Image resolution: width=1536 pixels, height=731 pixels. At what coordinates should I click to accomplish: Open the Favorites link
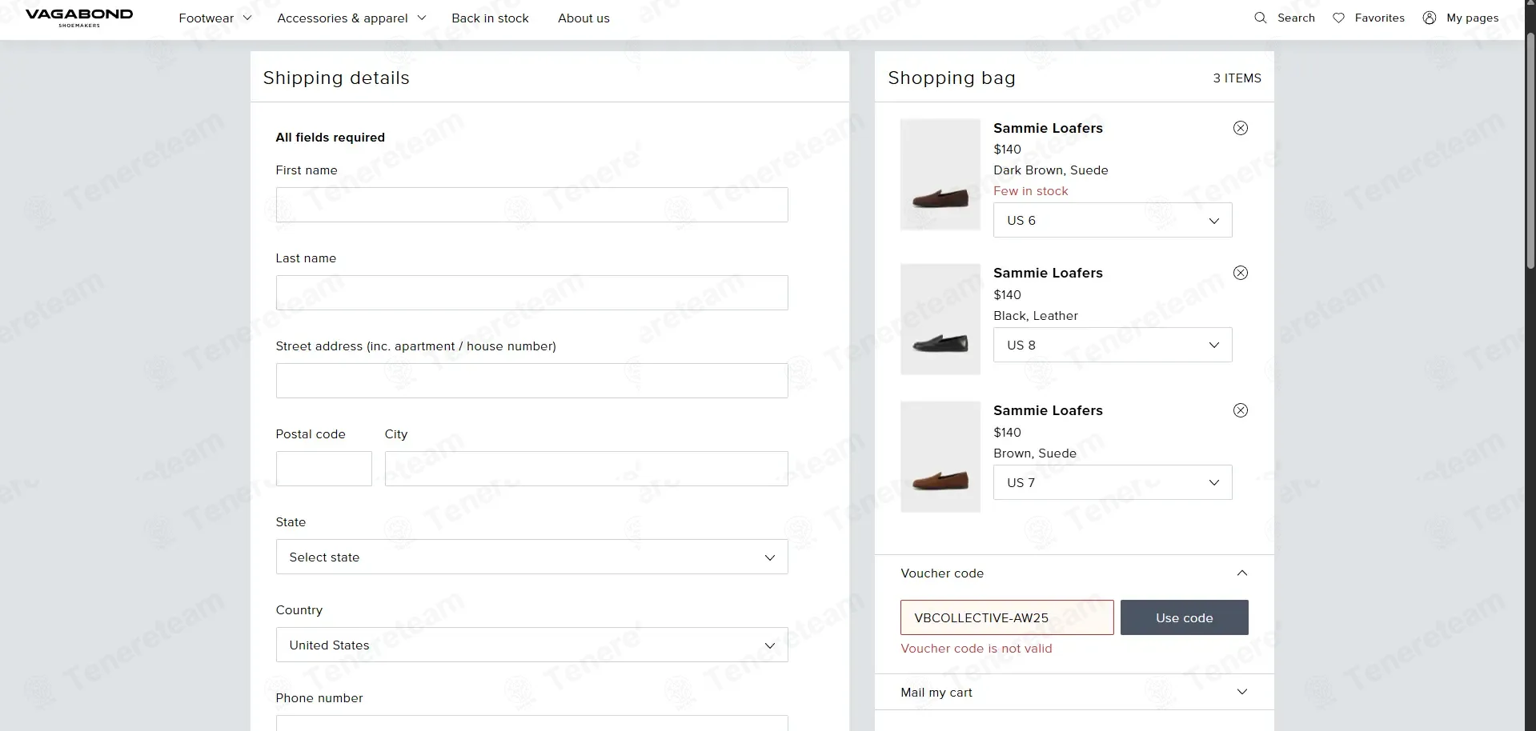click(x=1379, y=18)
